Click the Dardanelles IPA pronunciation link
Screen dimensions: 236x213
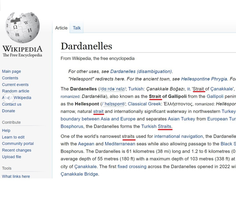pyautogui.click(x=112, y=89)
